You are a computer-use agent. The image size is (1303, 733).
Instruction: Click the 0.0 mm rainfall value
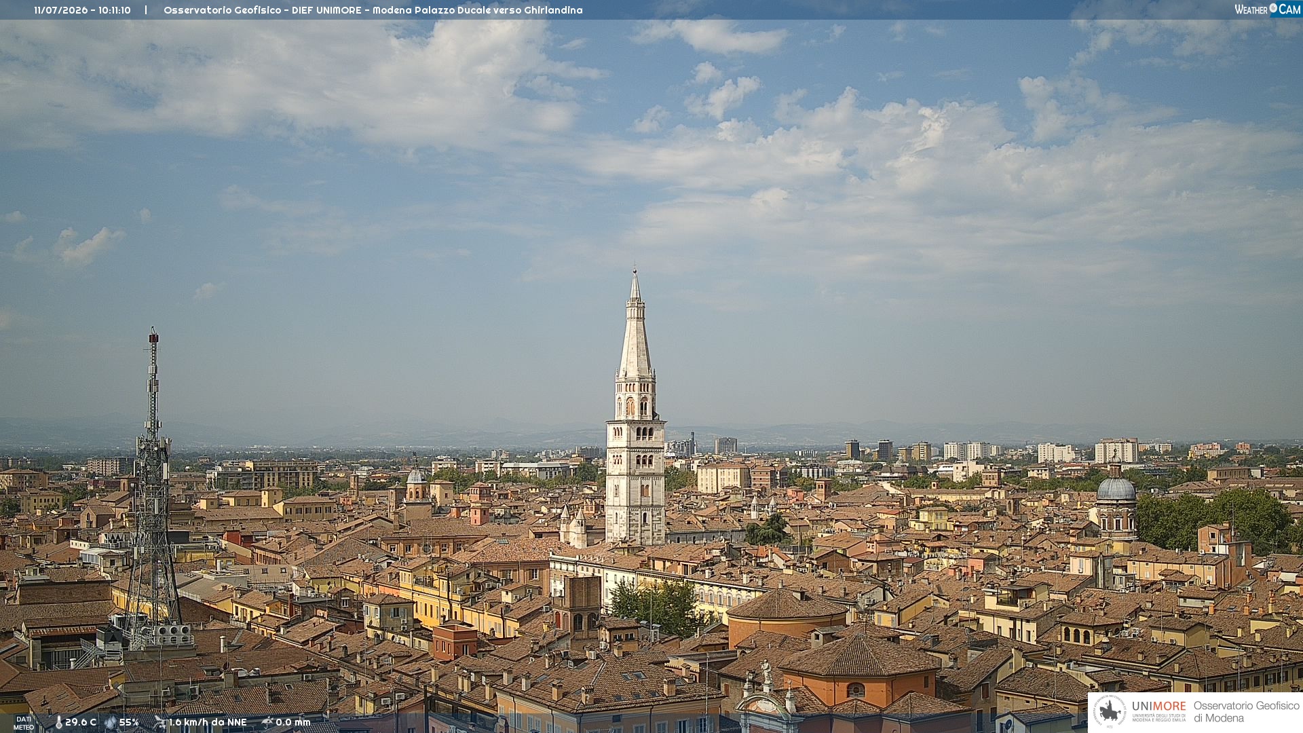coord(293,722)
